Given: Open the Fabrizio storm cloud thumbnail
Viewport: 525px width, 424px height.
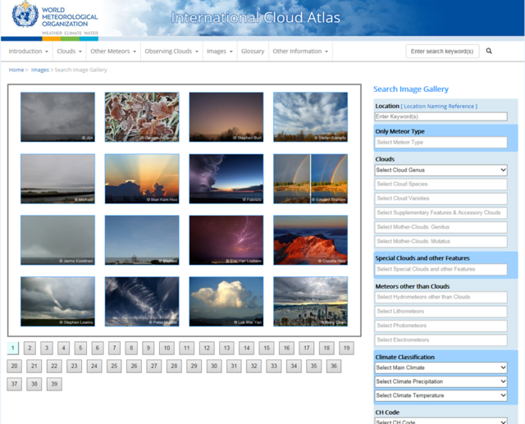Looking at the screenshot, I should 226,179.
